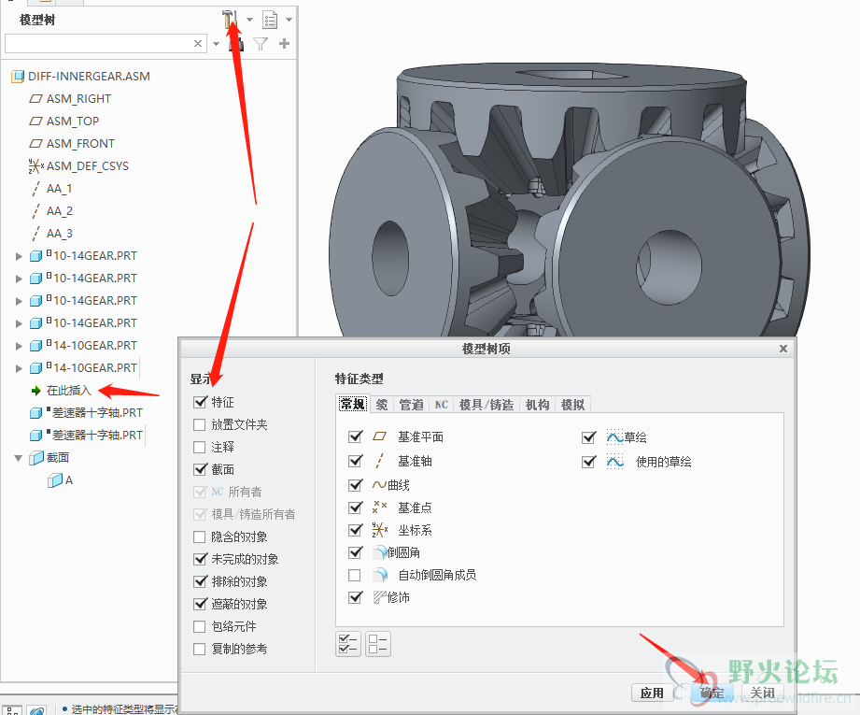Uncheck 修饰 feature type
The height and width of the screenshot is (715, 860).
coord(356,597)
